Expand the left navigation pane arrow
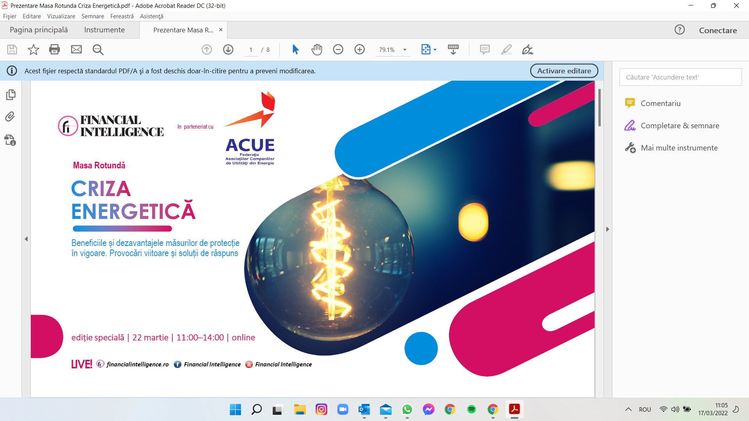749x421 pixels. pos(26,239)
